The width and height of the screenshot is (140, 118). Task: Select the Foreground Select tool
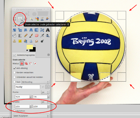click(x=48, y=19)
